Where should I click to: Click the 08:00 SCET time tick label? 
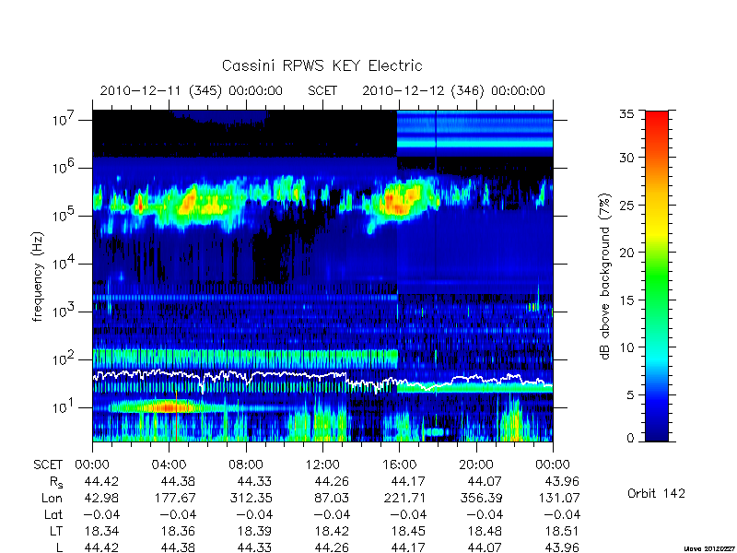click(246, 465)
